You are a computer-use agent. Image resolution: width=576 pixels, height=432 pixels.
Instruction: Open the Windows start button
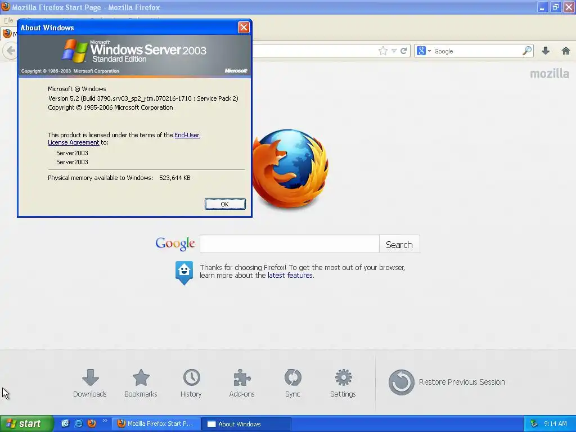(26, 424)
